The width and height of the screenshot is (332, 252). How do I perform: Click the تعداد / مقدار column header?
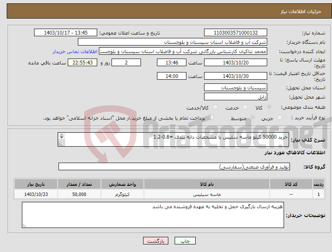pos(79,184)
